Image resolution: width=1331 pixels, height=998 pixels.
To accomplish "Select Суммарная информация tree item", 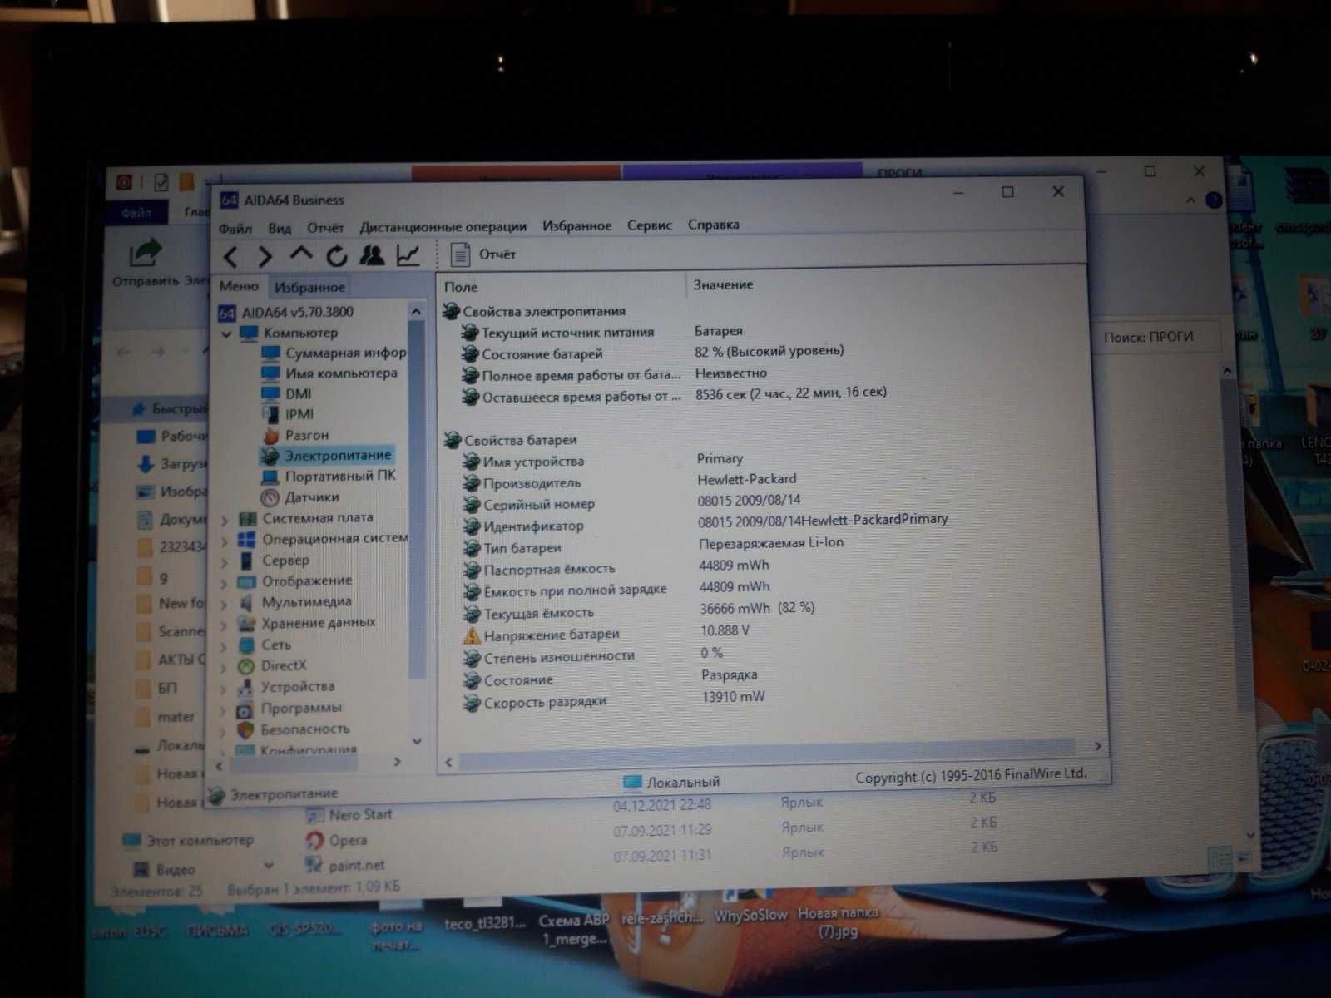I will [x=345, y=353].
